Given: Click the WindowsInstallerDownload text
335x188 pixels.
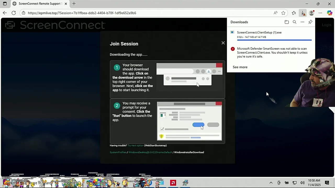Looking at the screenshot, I should pos(189,152).
